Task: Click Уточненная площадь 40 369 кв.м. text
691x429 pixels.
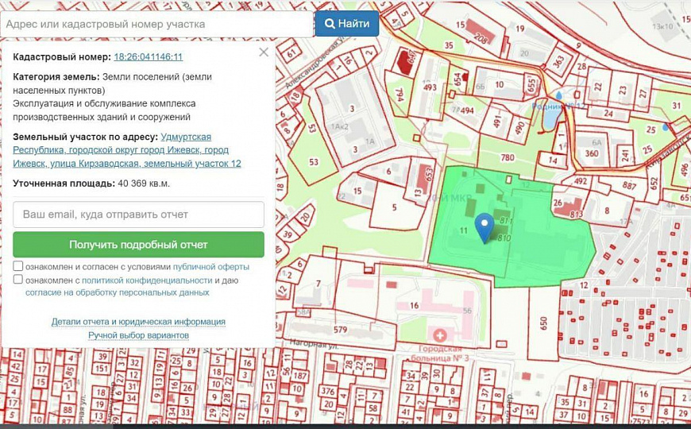Action: 91,184
